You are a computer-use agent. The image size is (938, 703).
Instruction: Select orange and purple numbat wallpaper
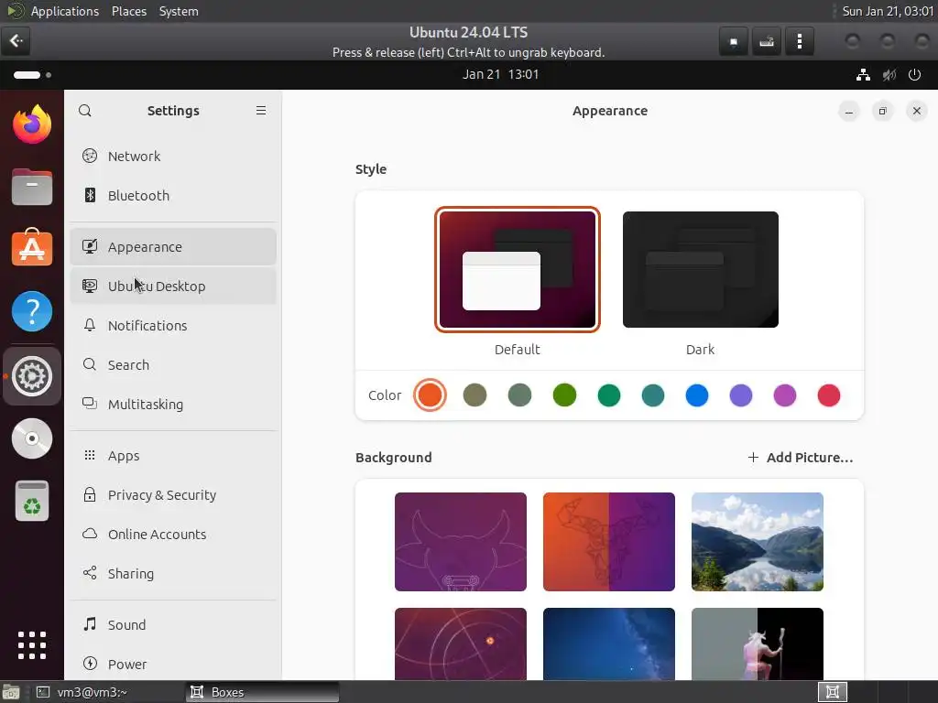[609, 542]
